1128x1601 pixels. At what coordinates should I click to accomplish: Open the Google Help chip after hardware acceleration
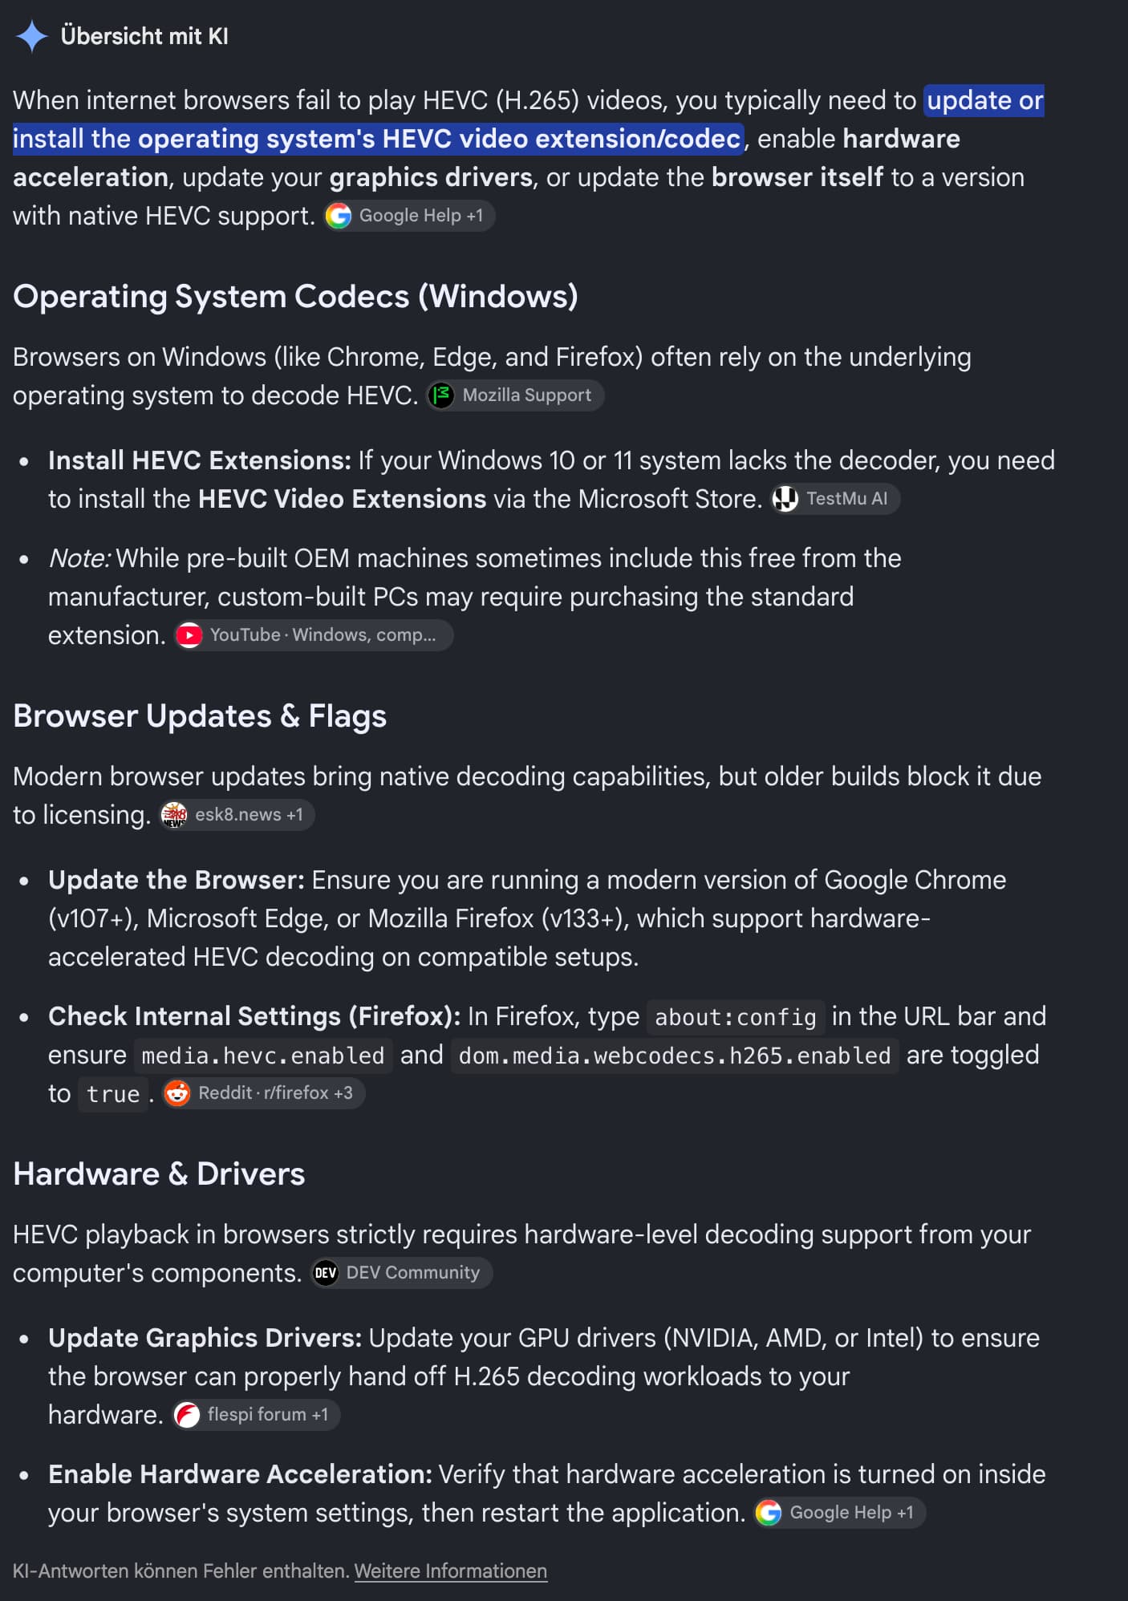[840, 1513]
